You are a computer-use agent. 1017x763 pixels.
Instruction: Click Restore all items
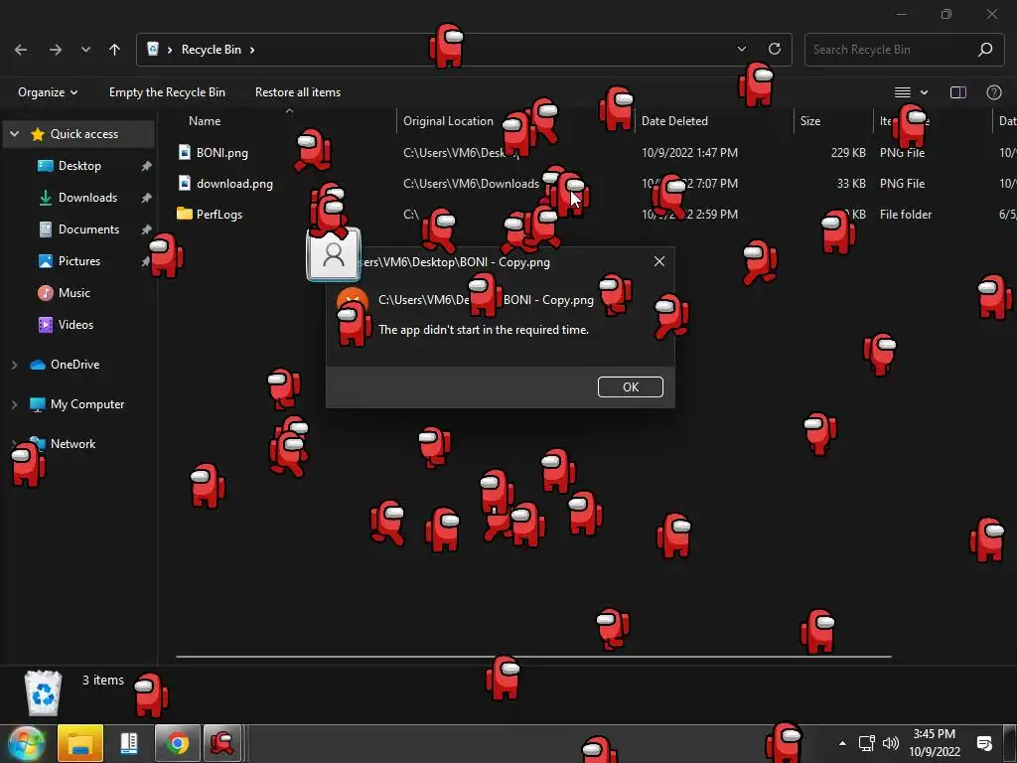click(298, 92)
